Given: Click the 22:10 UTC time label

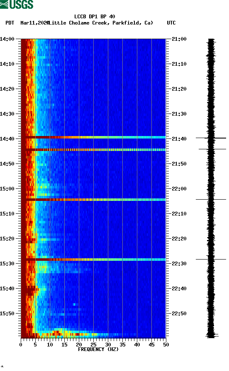Looking at the screenshot, I should click(x=179, y=214).
